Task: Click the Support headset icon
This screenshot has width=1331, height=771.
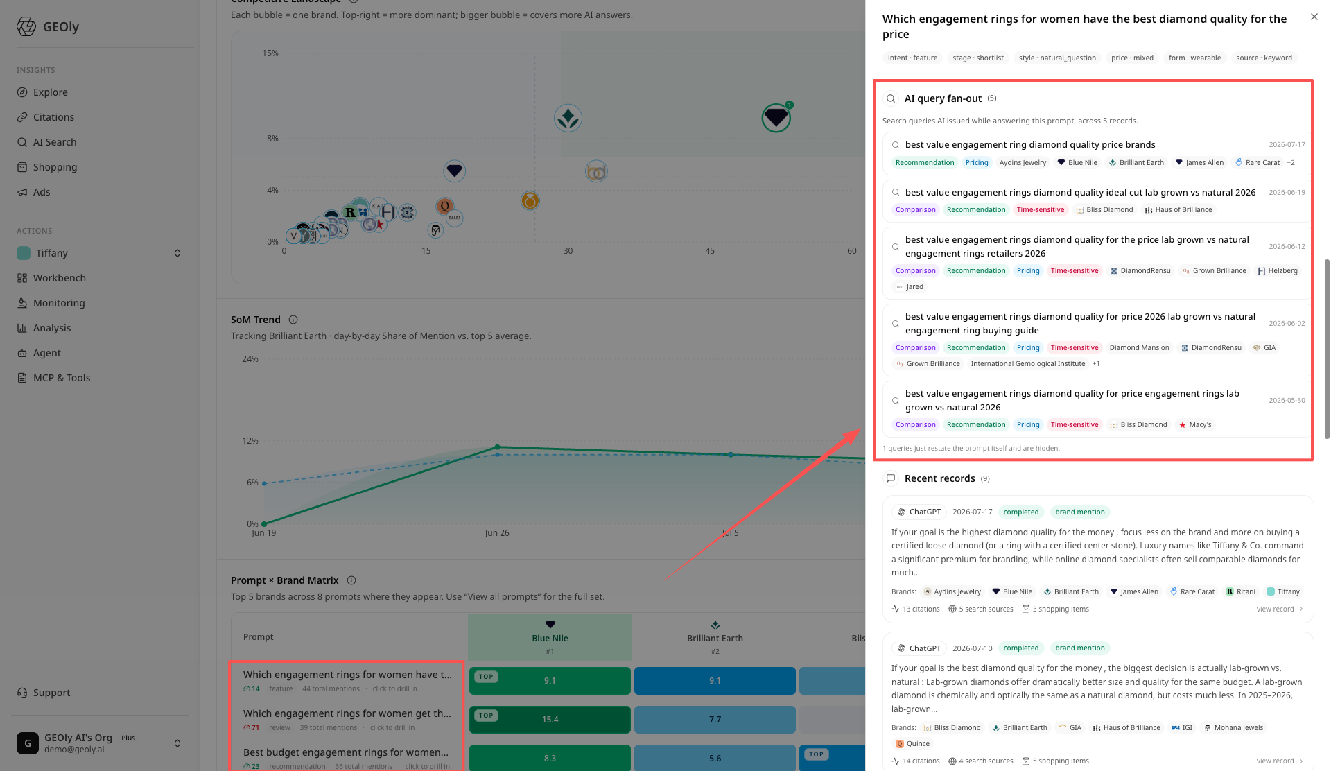Action: [x=22, y=693]
